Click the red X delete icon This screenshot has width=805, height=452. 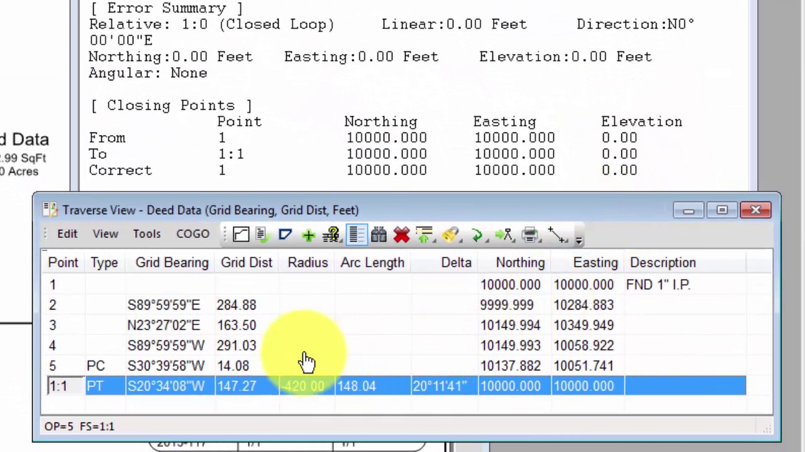(401, 235)
